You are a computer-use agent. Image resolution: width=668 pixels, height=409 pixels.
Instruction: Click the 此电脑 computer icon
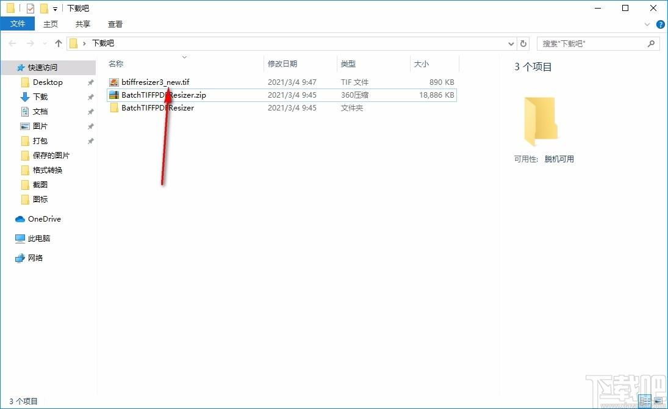click(x=20, y=239)
